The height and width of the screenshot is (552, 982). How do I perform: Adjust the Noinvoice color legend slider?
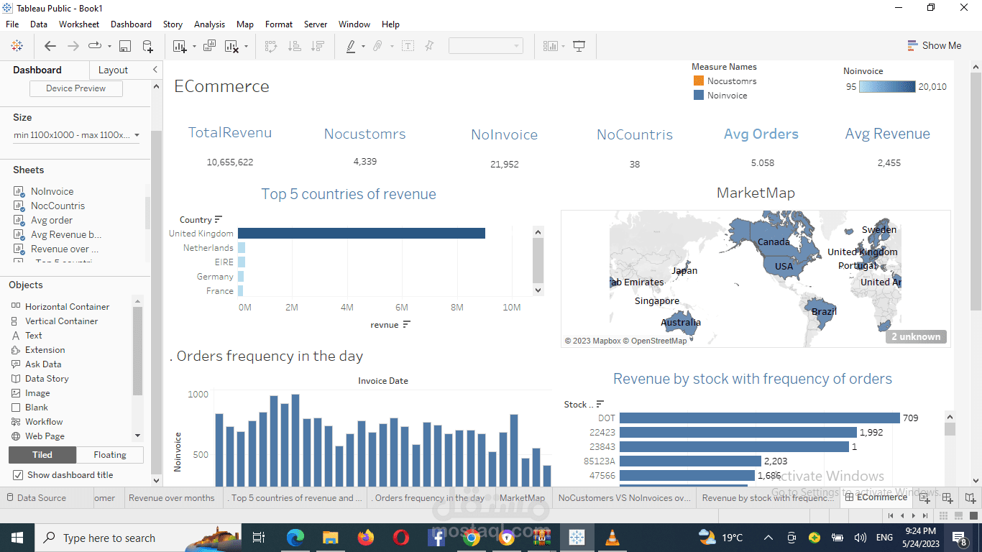(887, 86)
